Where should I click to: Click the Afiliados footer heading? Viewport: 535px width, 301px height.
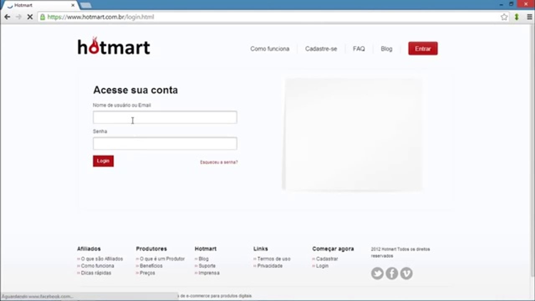(89, 249)
